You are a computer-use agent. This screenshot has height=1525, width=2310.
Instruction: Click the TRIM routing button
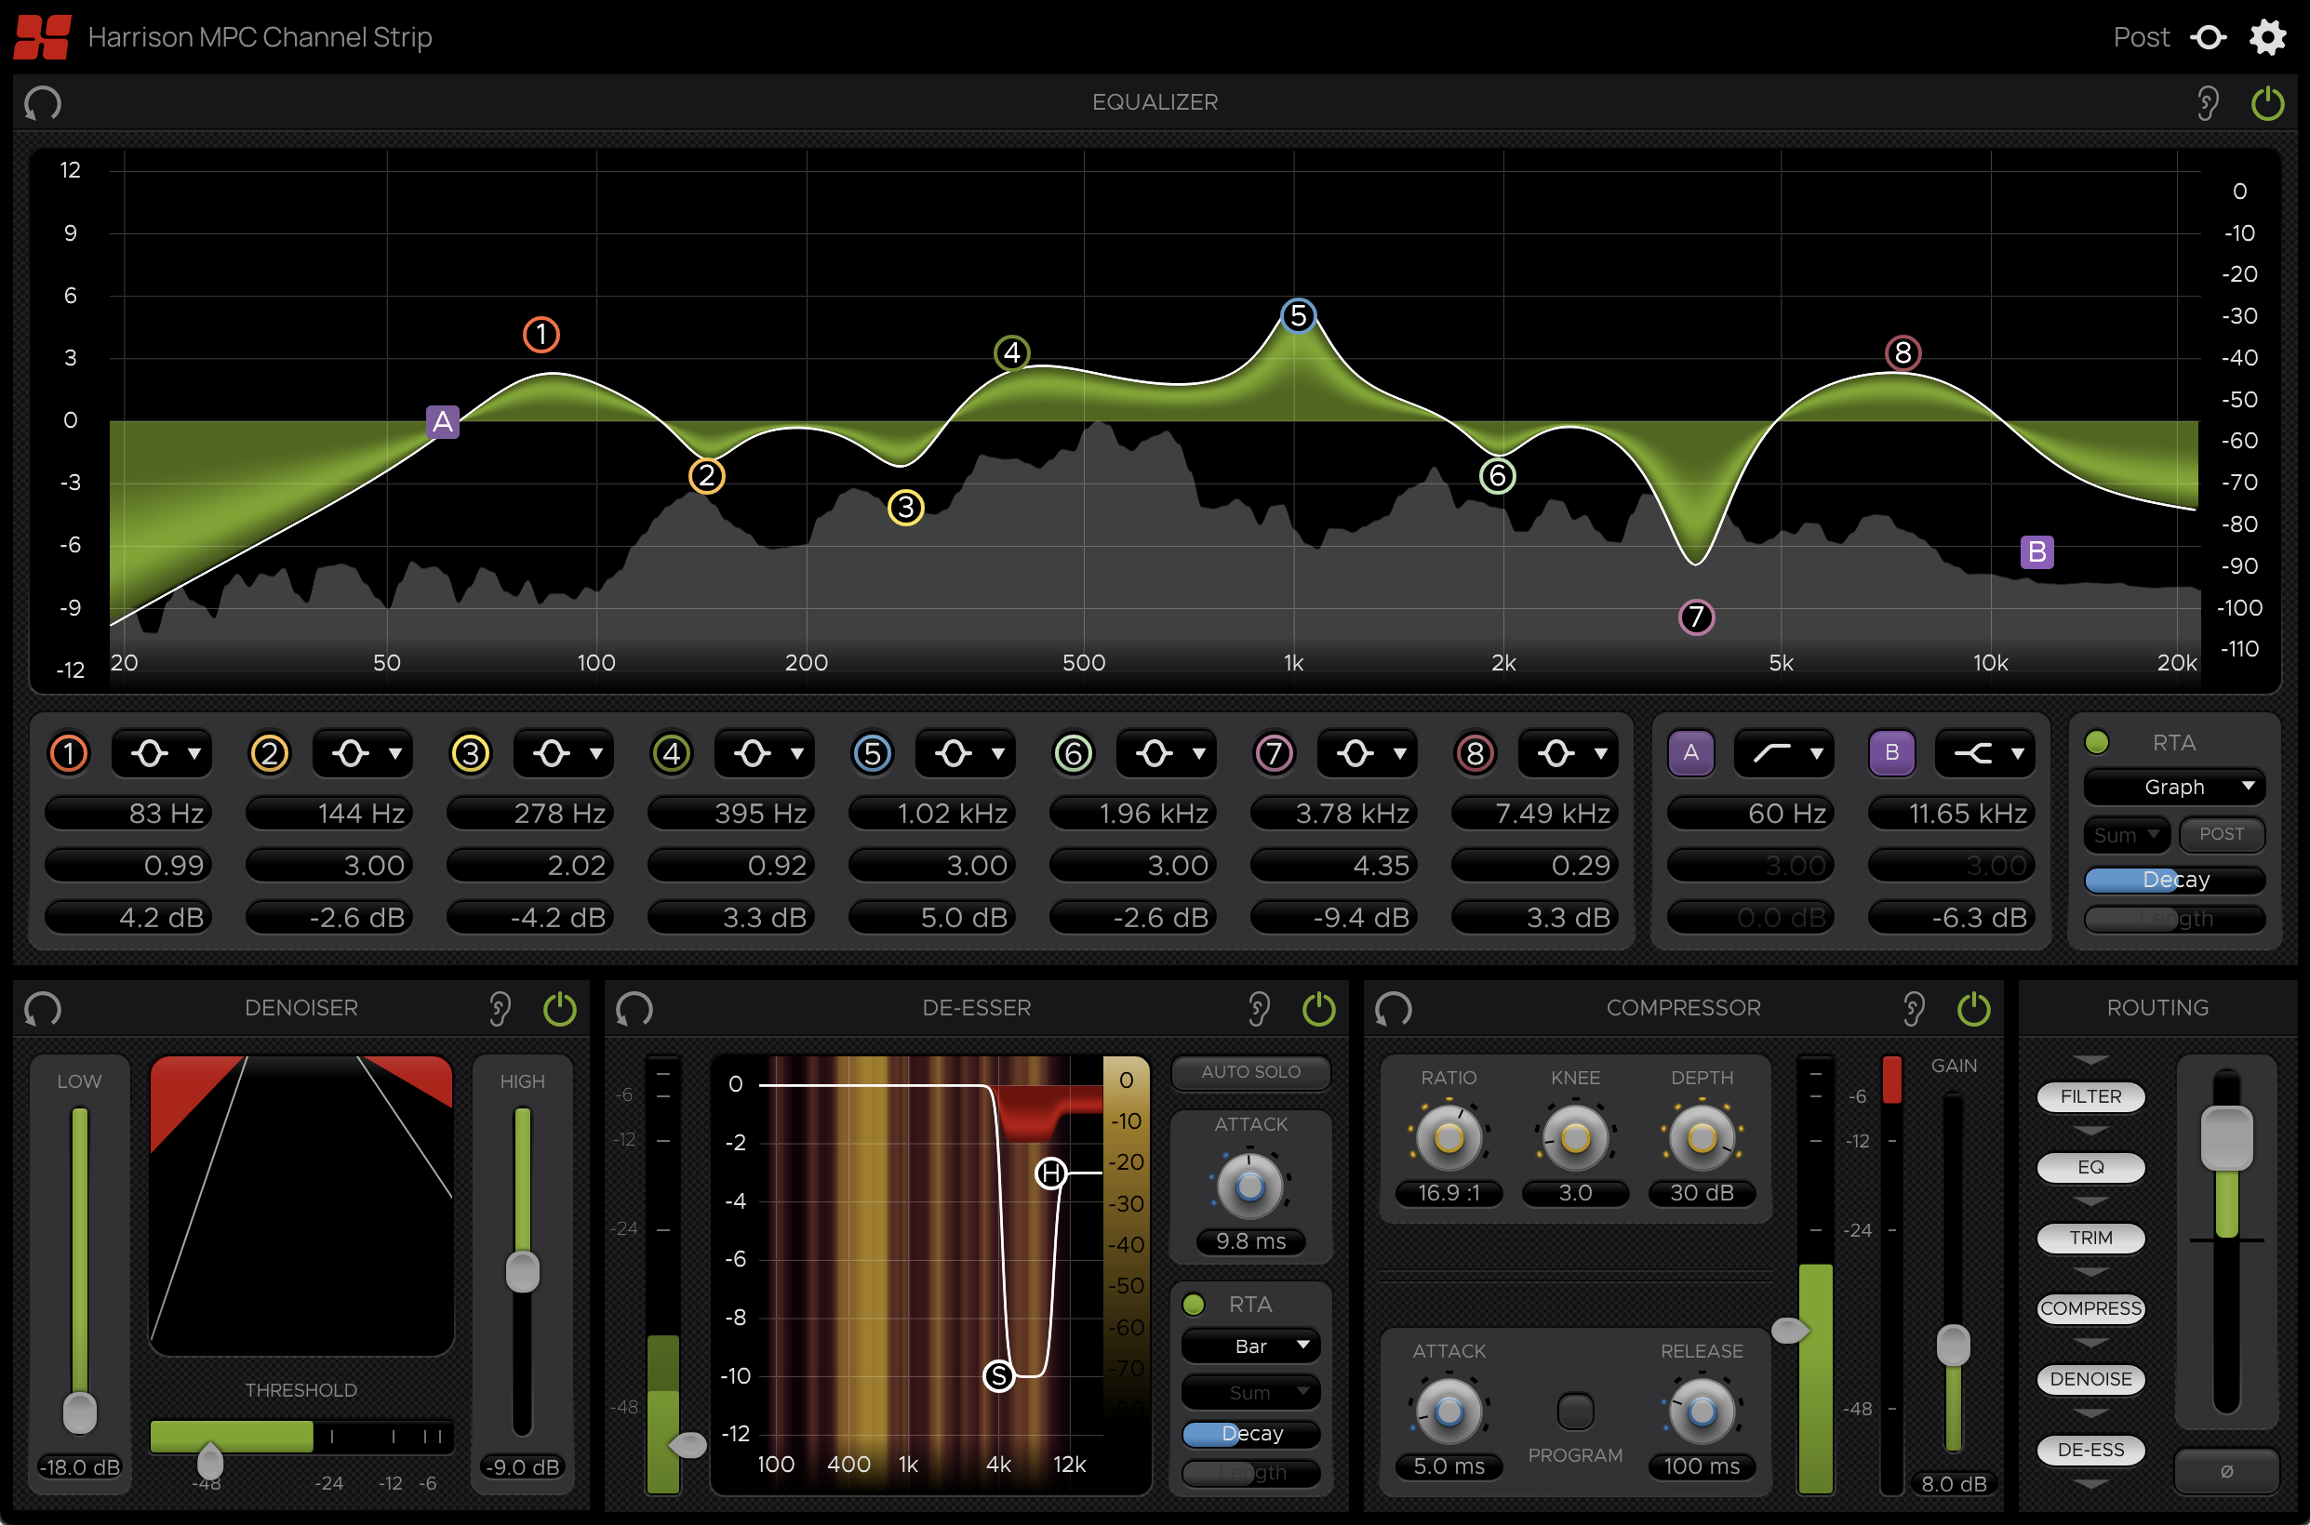2090,1237
